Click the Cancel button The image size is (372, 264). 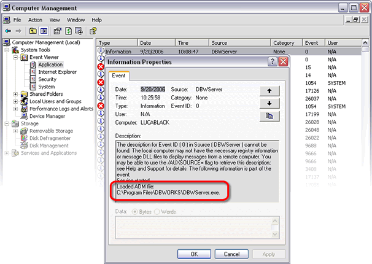[231, 254]
